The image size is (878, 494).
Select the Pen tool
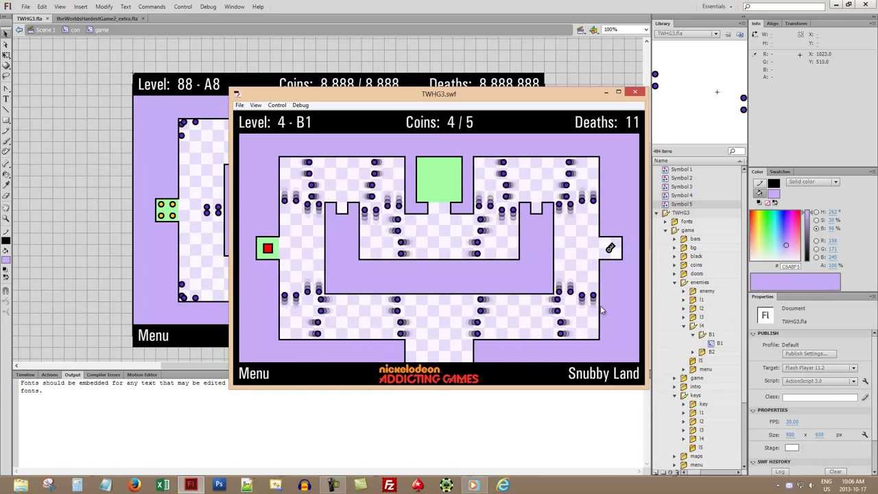click(6, 89)
